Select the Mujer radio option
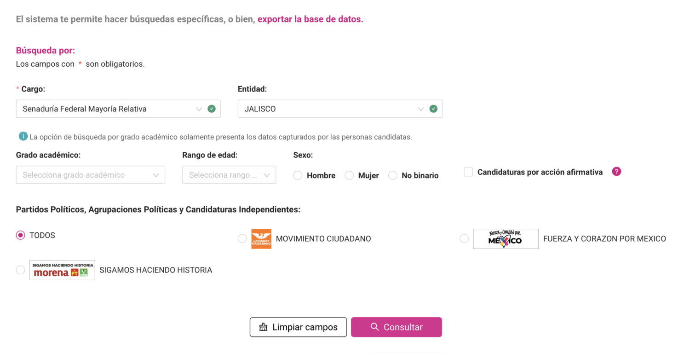The image size is (690, 353). tap(350, 175)
